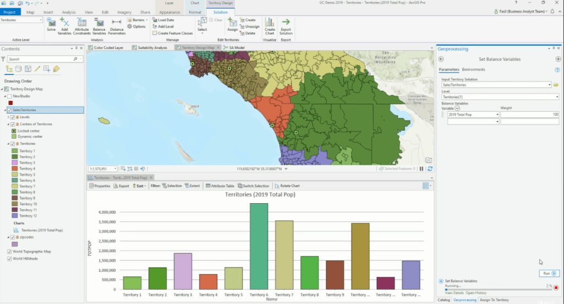
Task: Click Territory 12 purple color swatch
Action: tap(15, 216)
